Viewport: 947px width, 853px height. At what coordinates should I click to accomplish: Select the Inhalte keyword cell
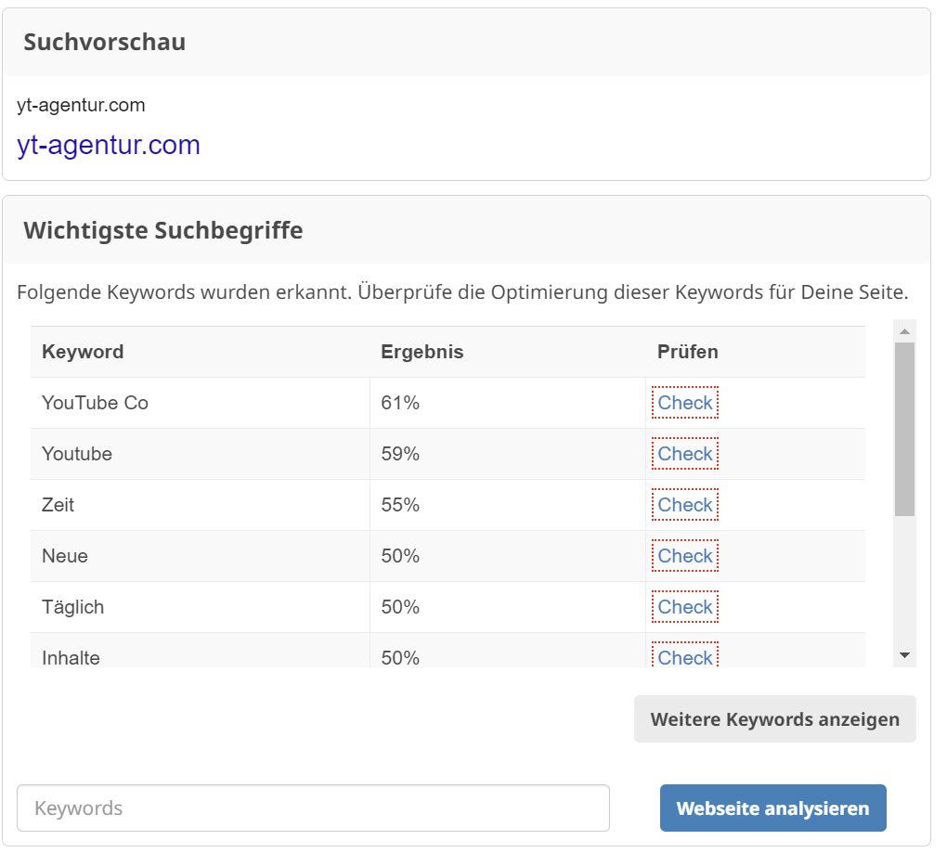click(x=200, y=650)
